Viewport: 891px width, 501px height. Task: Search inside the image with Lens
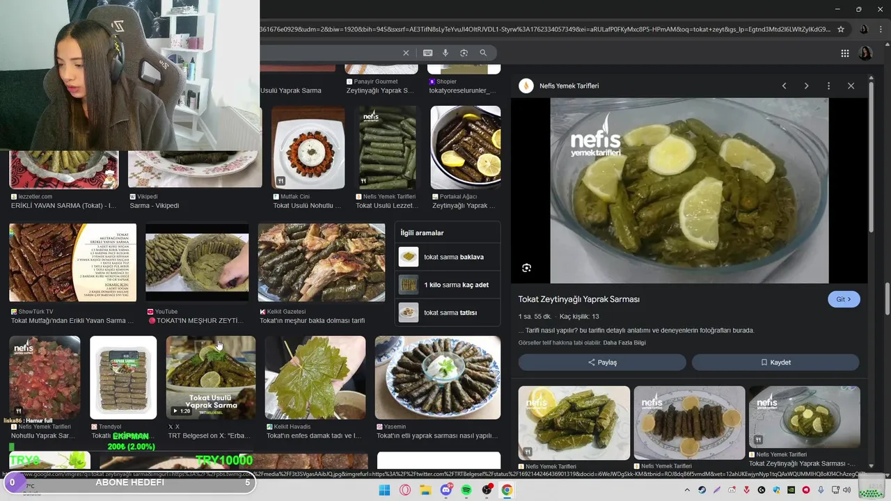point(527,268)
